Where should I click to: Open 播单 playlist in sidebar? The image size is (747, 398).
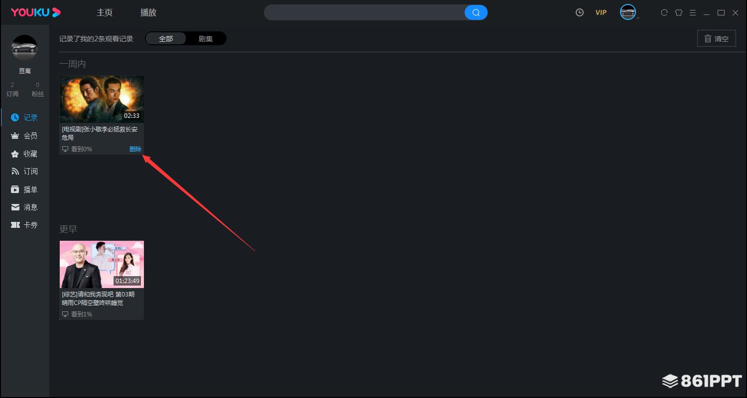[24, 190]
